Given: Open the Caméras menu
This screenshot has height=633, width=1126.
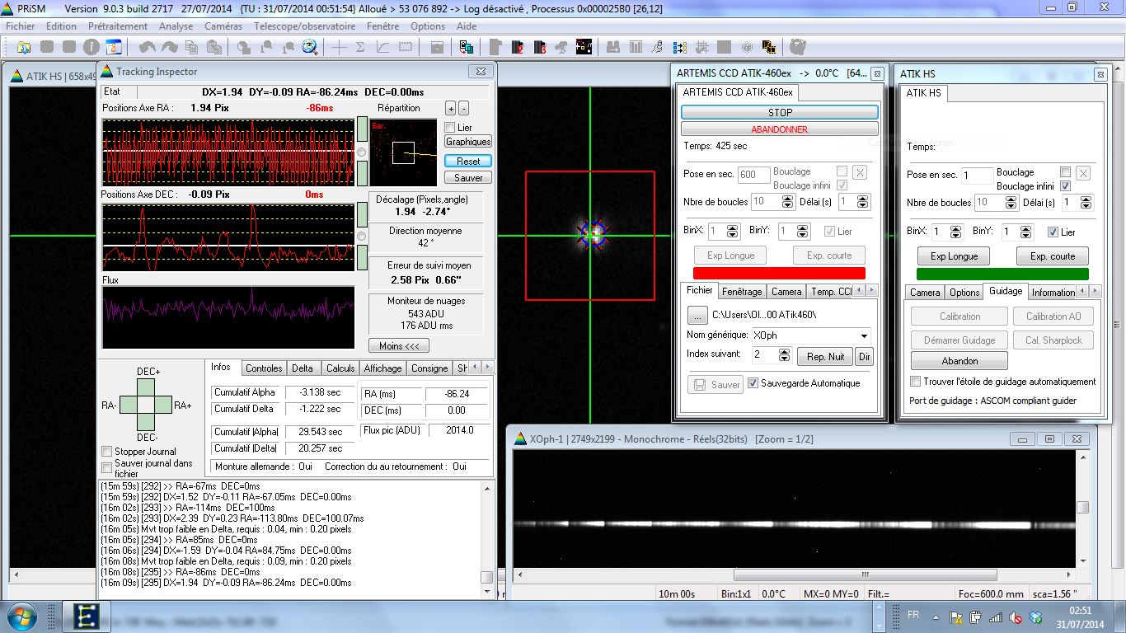Looking at the screenshot, I should (x=223, y=26).
